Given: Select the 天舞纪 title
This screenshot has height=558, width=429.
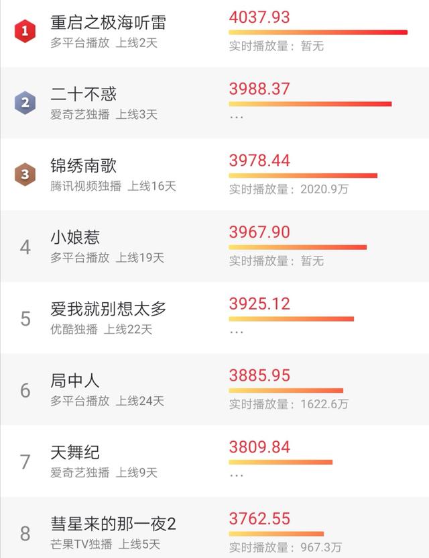Looking at the screenshot, I should pos(75,453).
